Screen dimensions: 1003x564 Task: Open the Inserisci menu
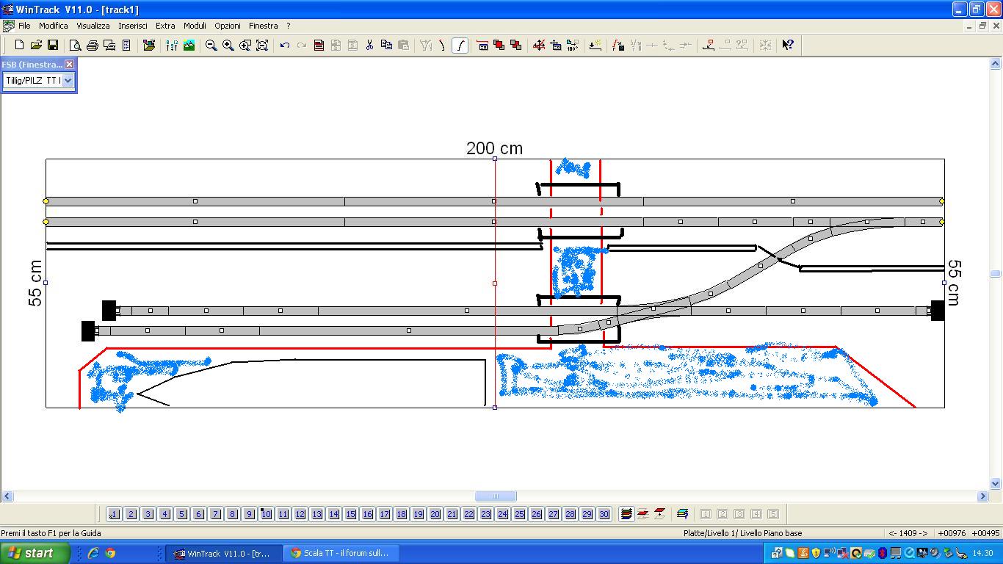[133, 26]
